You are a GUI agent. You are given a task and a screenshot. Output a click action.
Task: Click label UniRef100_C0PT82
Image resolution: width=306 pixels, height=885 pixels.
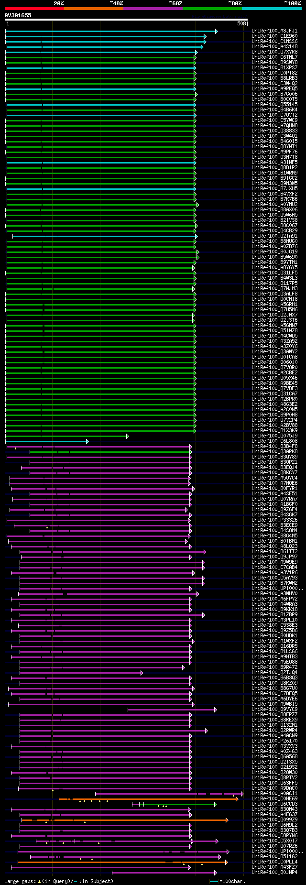click(x=274, y=73)
